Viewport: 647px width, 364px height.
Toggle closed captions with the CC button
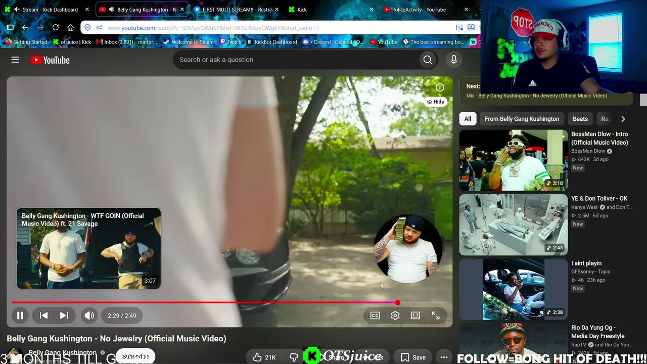[375, 315]
